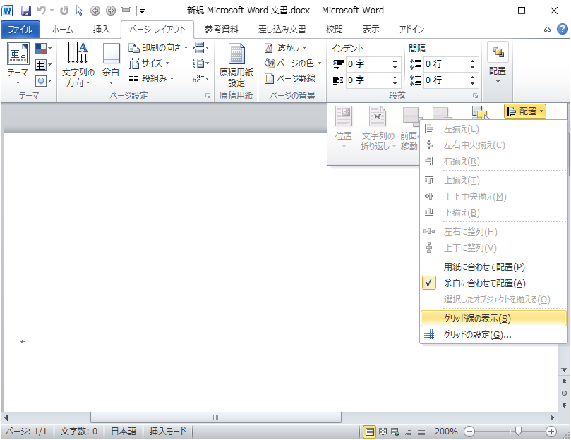Click ページ: 1/1 in status bar
Viewport: 571px width, 440px height.
pos(27,432)
